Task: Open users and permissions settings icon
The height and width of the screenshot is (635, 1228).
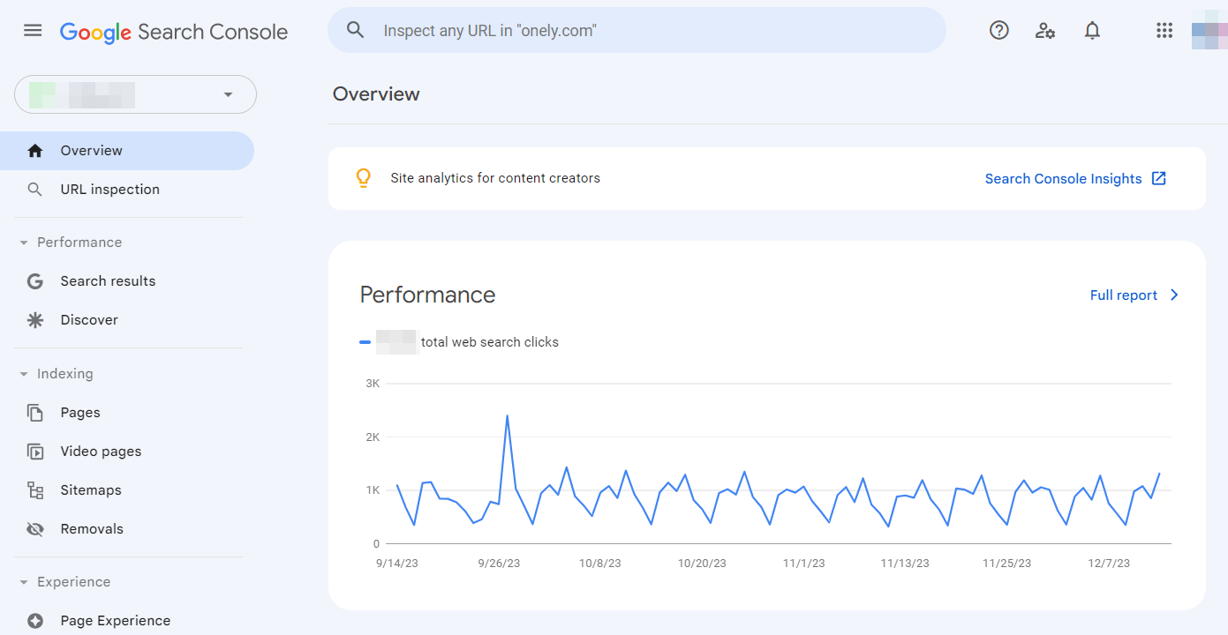Action: click(1045, 31)
